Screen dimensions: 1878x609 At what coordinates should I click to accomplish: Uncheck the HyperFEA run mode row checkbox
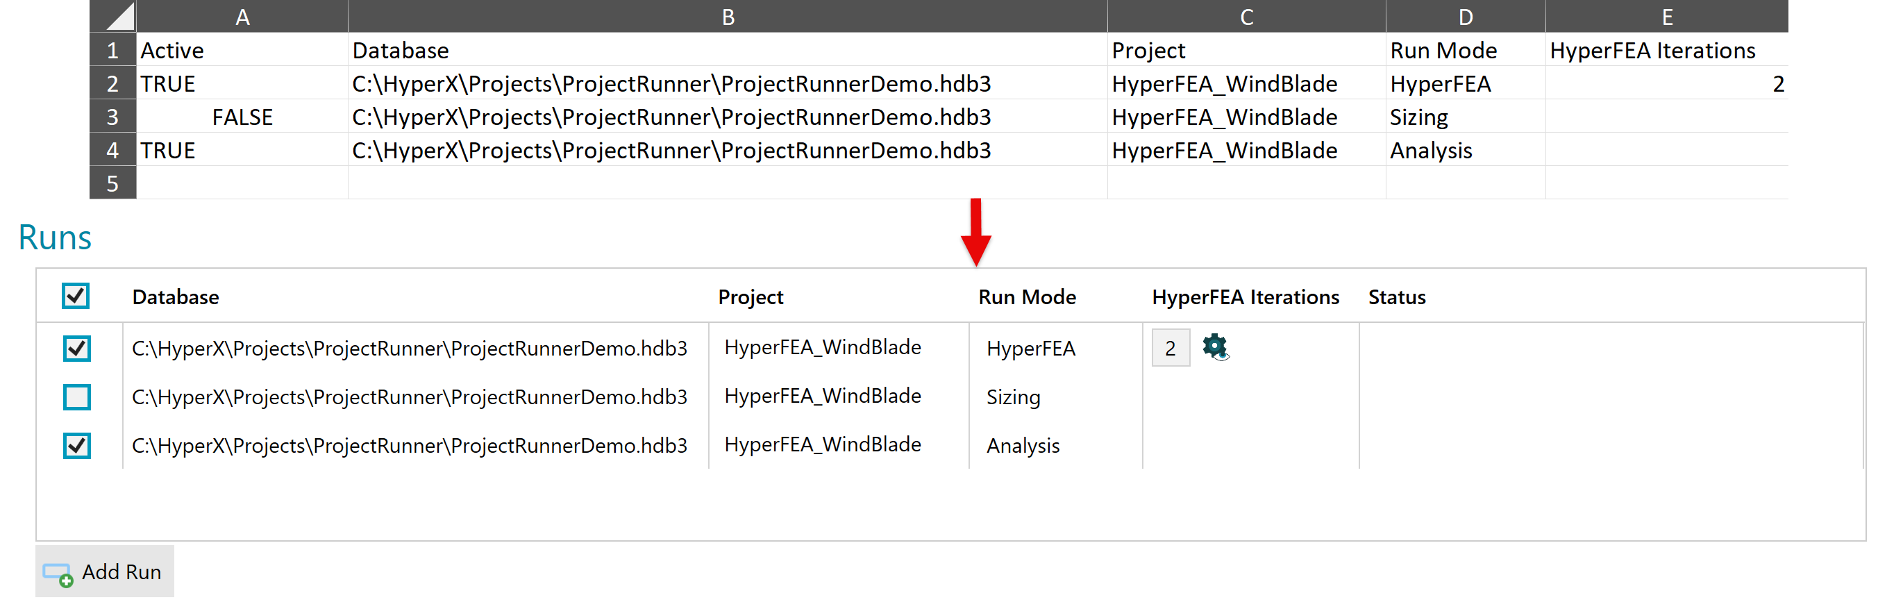(76, 349)
